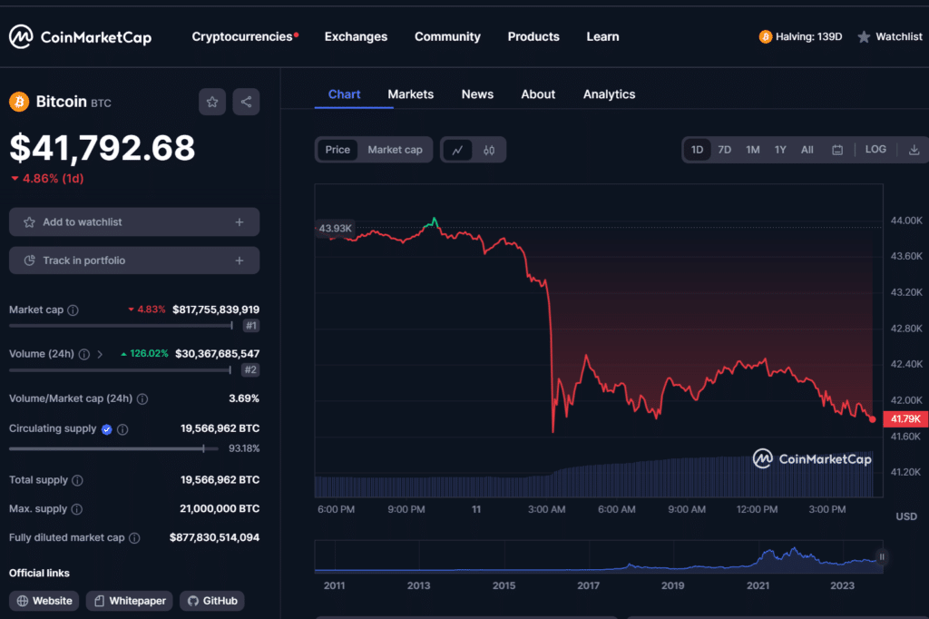This screenshot has width=929, height=619.
Task: Open Volume/Market cap (24h) info icon
Action: pyautogui.click(x=142, y=399)
